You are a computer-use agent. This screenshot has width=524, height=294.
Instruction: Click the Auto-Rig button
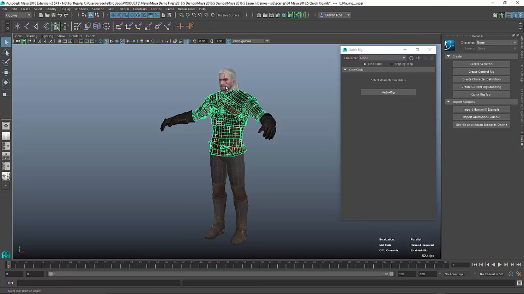click(x=388, y=92)
